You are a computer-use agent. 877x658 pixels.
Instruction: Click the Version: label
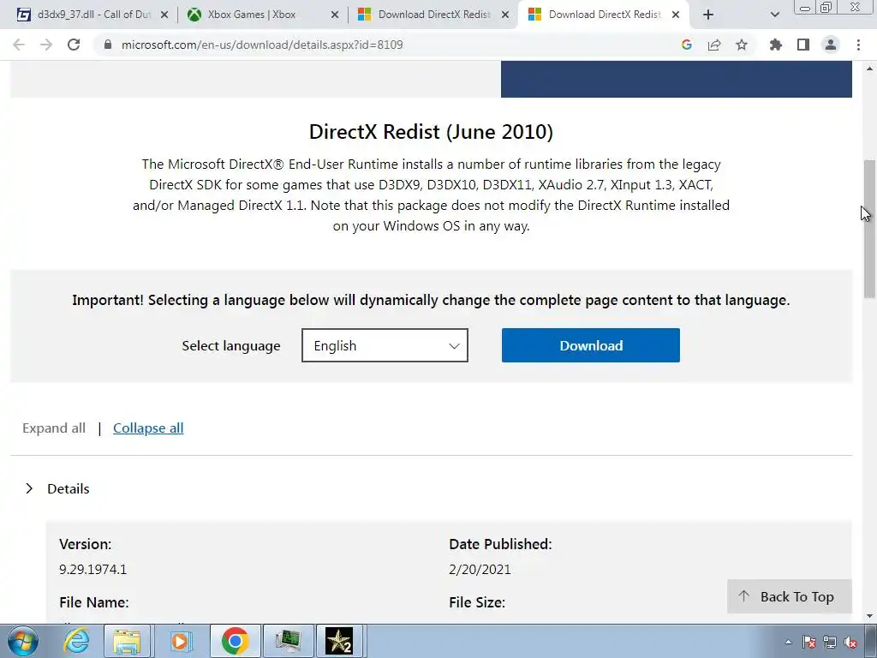click(x=86, y=544)
